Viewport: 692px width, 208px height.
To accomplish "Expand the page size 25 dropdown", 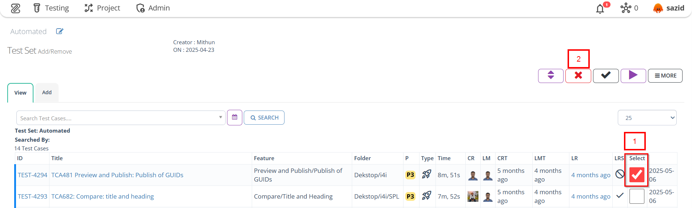I will (x=647, y=118).
